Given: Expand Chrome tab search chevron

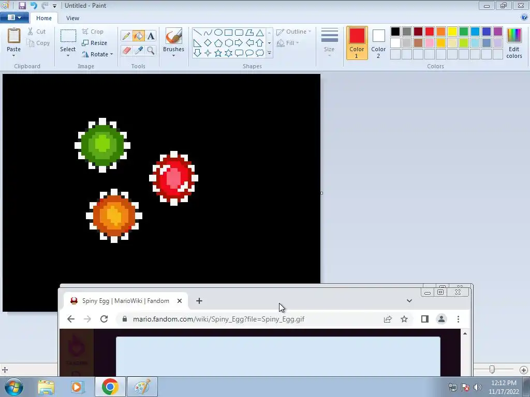Looking at the screenshot, I should click(x=409, y=300).
